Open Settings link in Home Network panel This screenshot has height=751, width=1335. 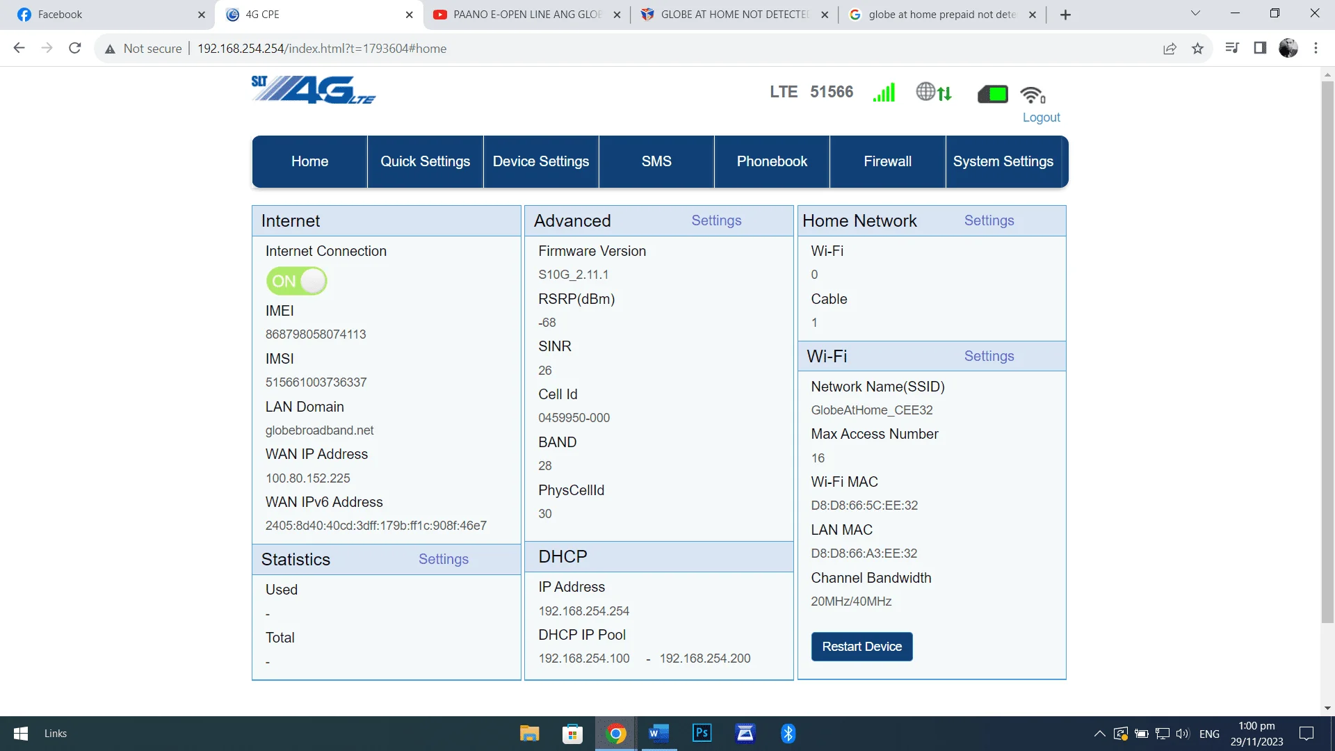point(989,220)
